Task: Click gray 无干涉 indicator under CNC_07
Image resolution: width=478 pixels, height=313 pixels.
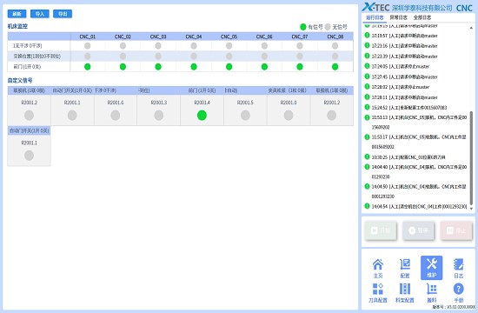Action: pos(300,46)
